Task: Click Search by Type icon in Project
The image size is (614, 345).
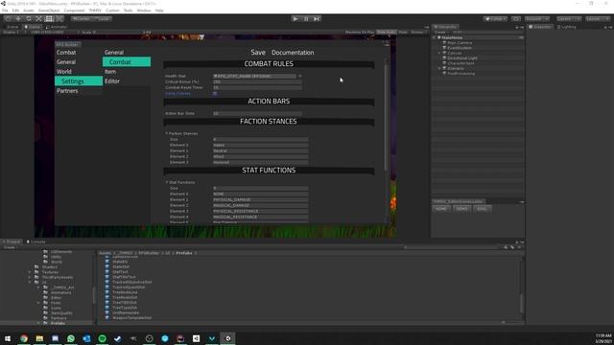Action: pos(506,247)
